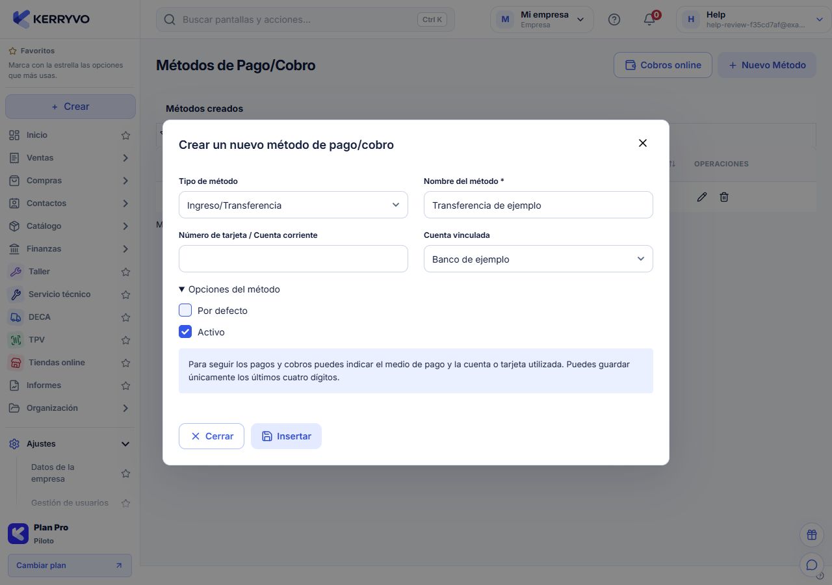Click the Cobros online button
832x585 pixels.
663,65
